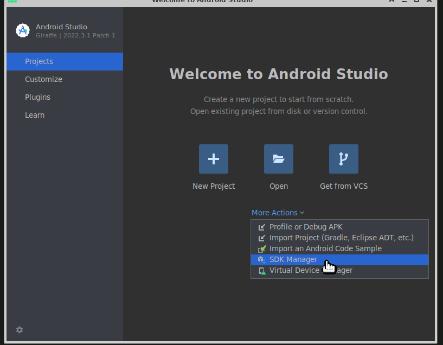Image resolution: width=443 pixels, height=345 pixels.
Task: Close the Welcome window
Action: tap(429, 1)
